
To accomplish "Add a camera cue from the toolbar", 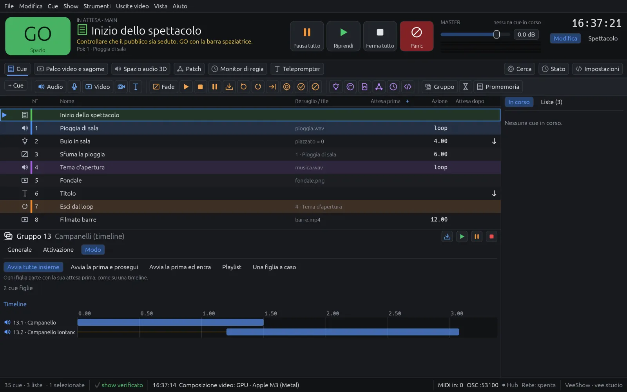I will [x=121, y=87].
